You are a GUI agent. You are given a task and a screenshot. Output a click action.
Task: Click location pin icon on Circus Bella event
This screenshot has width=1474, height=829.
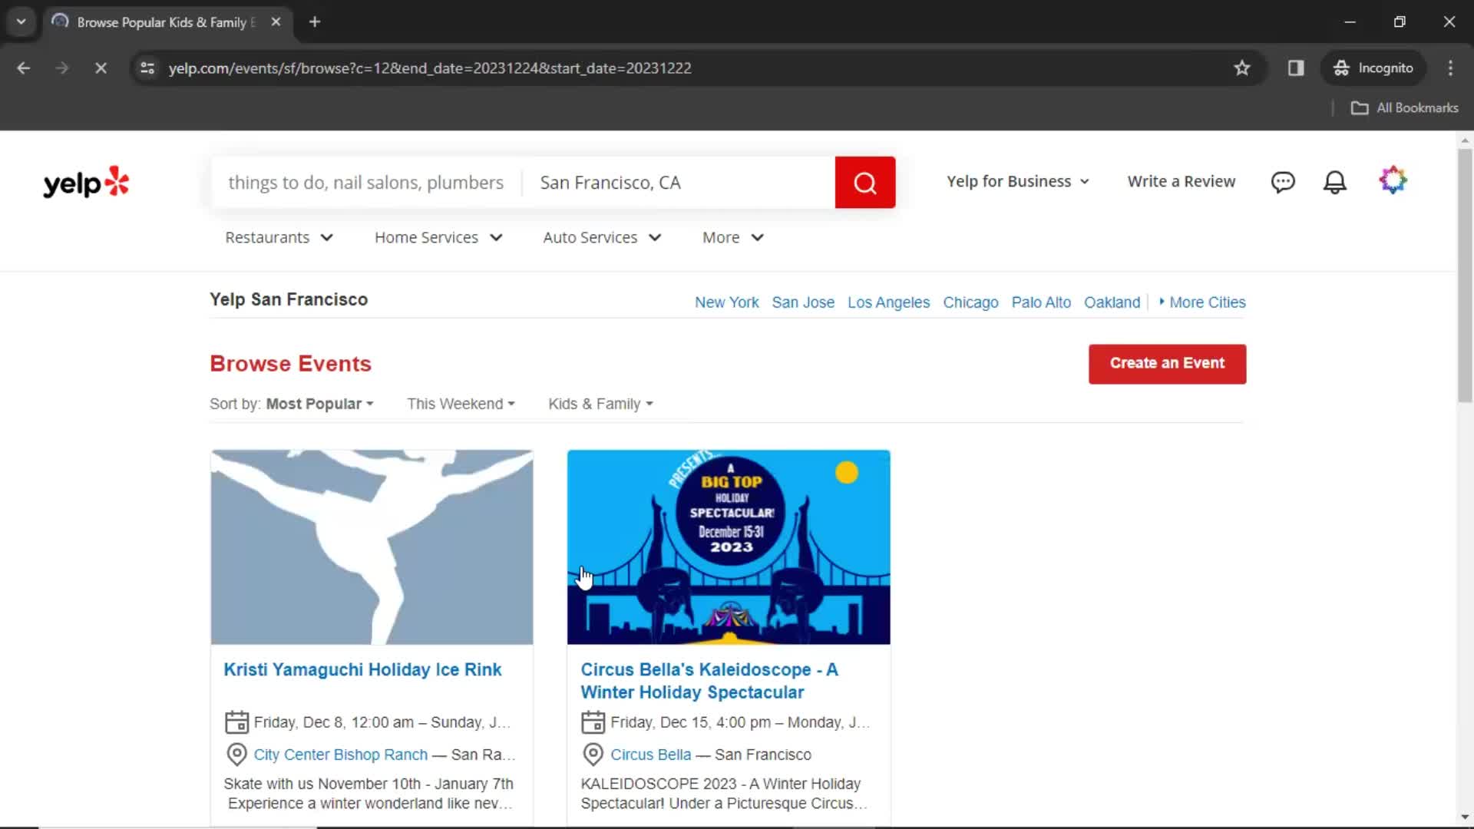coord(593,755)
